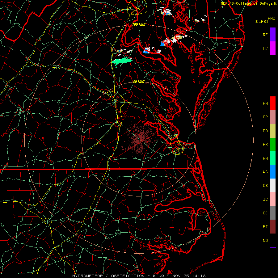Click the BD legend label
The width and height of the screenshot is (278, 278).
[x=265, y=131]
